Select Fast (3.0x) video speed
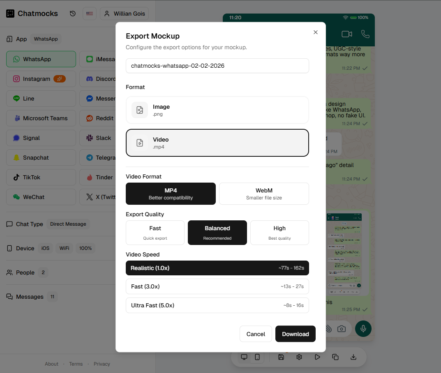 click(x=217, y=286)
